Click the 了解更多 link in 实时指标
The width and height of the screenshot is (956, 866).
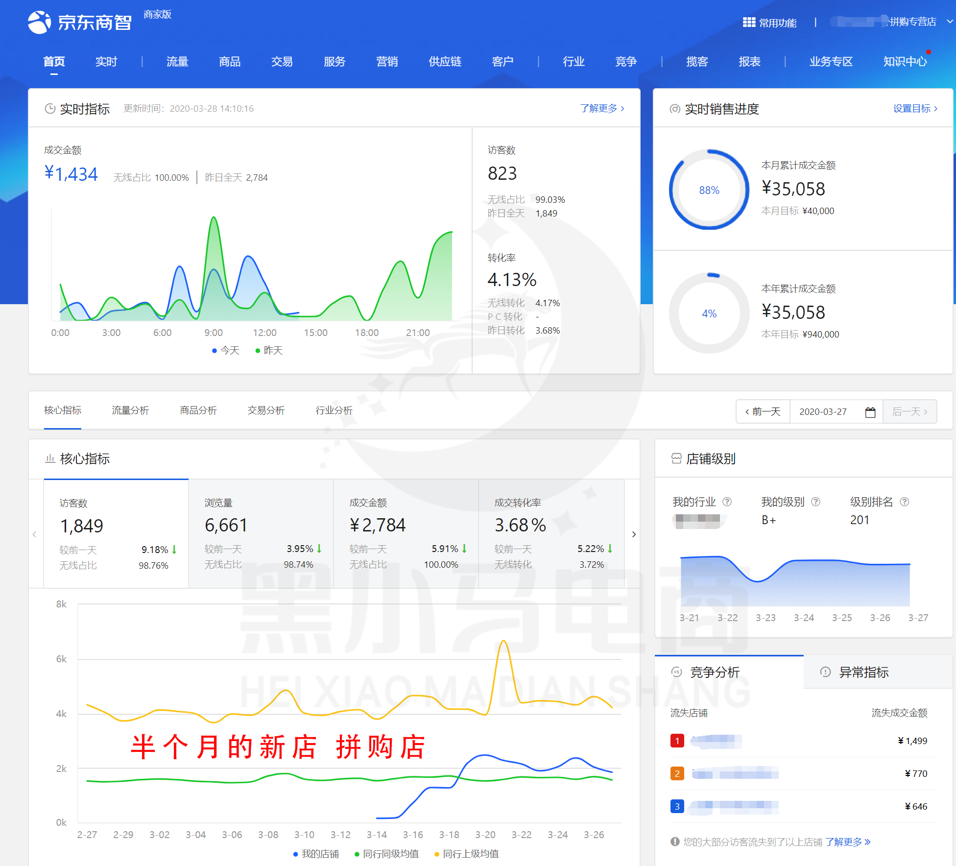point(602,108)
